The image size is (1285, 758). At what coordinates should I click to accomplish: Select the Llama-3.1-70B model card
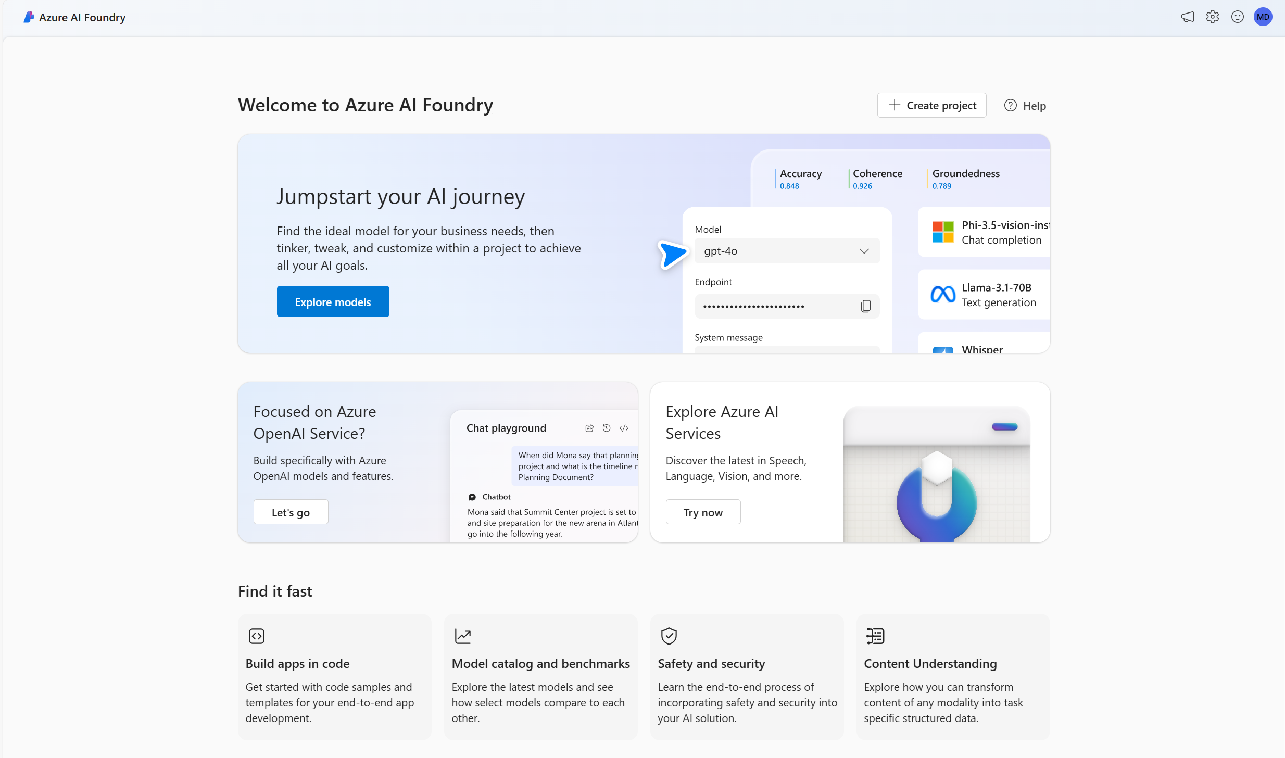pyautogui.click(x=984, y=295)
